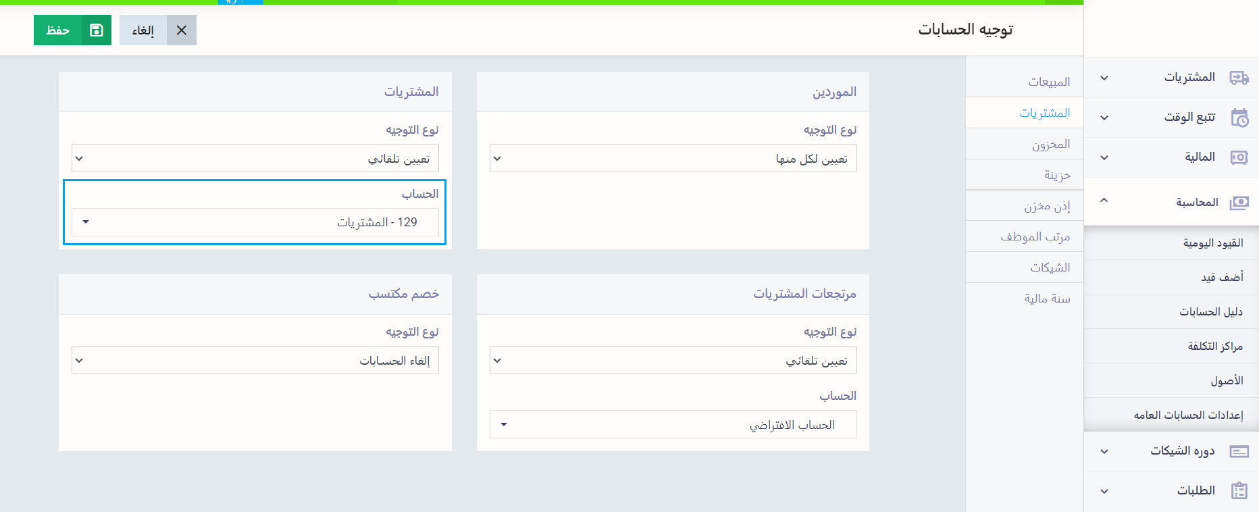
Task: Click the accounting money icon
Action: tap(1239, 203)
